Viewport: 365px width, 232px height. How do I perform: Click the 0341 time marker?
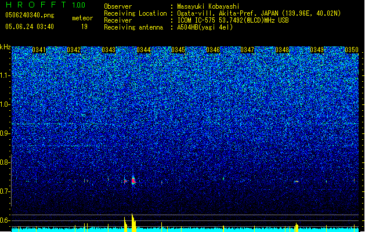click(x=39, y=50)
